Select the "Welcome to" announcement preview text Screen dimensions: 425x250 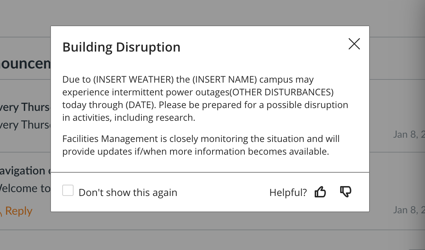pos(25,188)
